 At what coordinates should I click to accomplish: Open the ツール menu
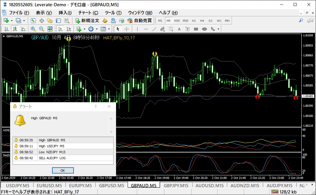point(113,13)
